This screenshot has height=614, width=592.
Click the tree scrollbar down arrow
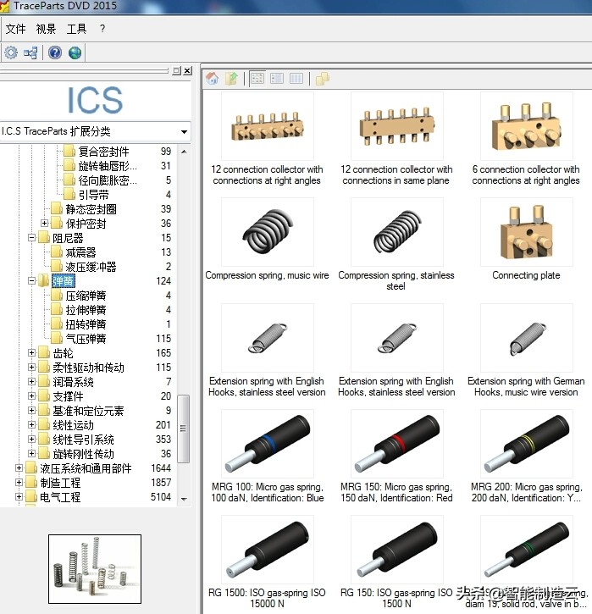[x=184, y=499]
